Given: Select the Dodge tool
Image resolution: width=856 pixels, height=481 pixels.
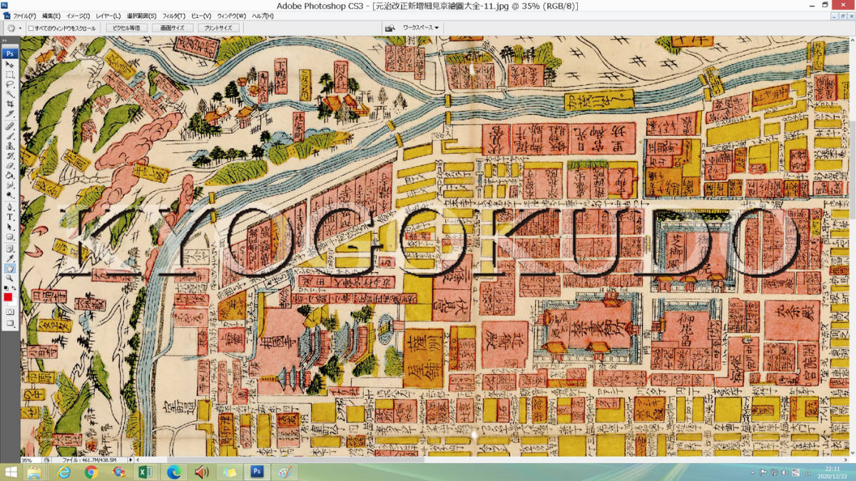Looking at the screenshot, I should tap(10, 195).
